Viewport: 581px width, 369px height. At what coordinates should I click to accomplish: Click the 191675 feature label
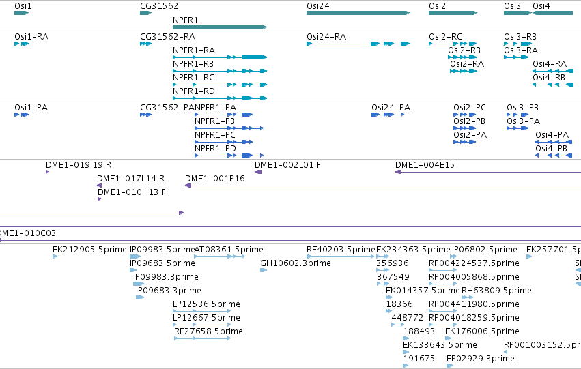tap(419, 359)
